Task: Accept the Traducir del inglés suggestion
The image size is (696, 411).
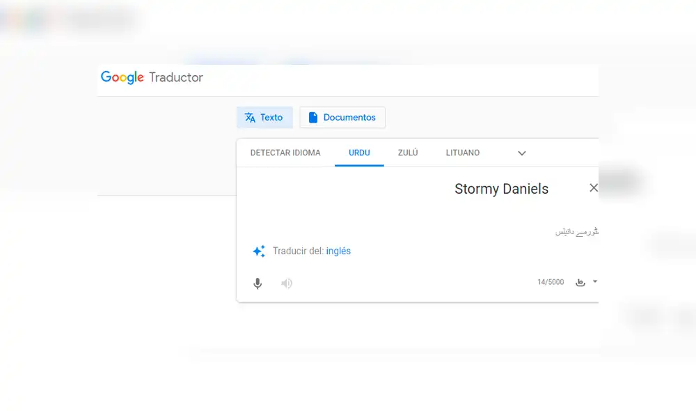Action: pos(312,251)
